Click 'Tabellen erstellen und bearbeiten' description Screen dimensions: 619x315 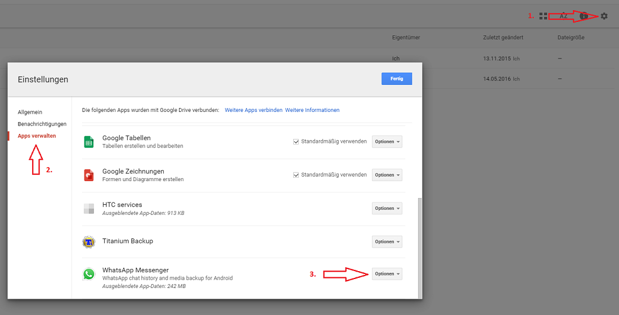click(x=142, y=146)
